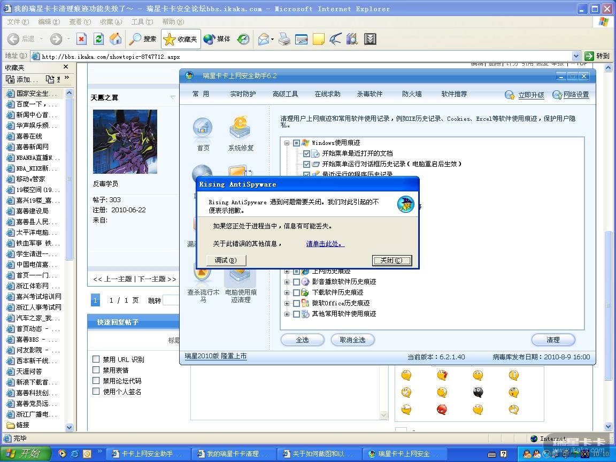The width and height of the screenshot is (616, 462).
Task: Click the Forward arrow toolbar button
Action: [x=56, y=39]
